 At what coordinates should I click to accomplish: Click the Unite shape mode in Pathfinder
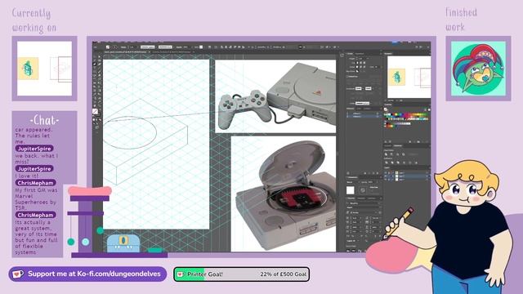(x=386, y=154)
